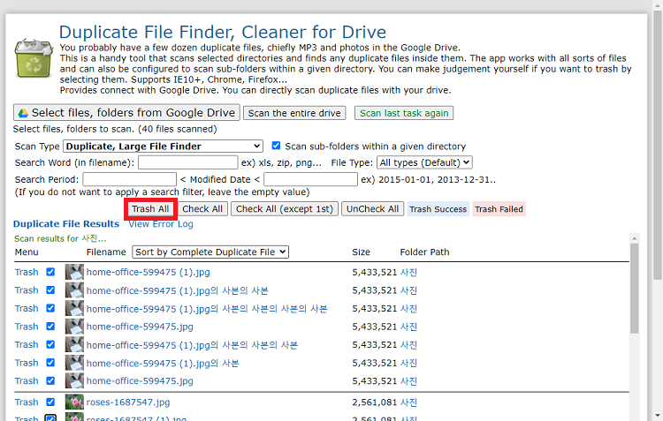Click the roses-1687547.jpg thumbnail icon
663x421 pixels.
(74, 402)
